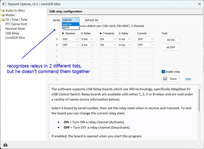The height and width of the screenshot is (149, 204).
Task: Choose HURTM from the serial list
Action: (x=67, y=24)
